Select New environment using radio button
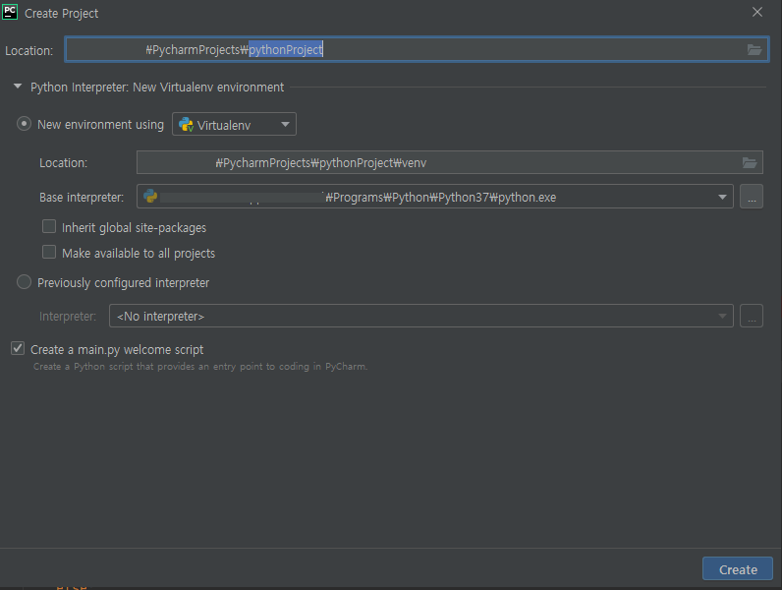The width and height of the screenshot is (782, 590). coord(24,123)
